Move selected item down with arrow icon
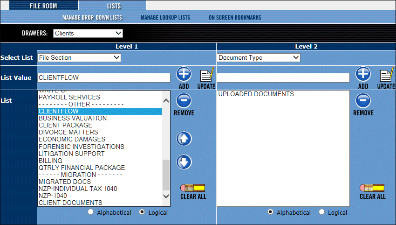 pyautogui.click(x=184, y=162)
